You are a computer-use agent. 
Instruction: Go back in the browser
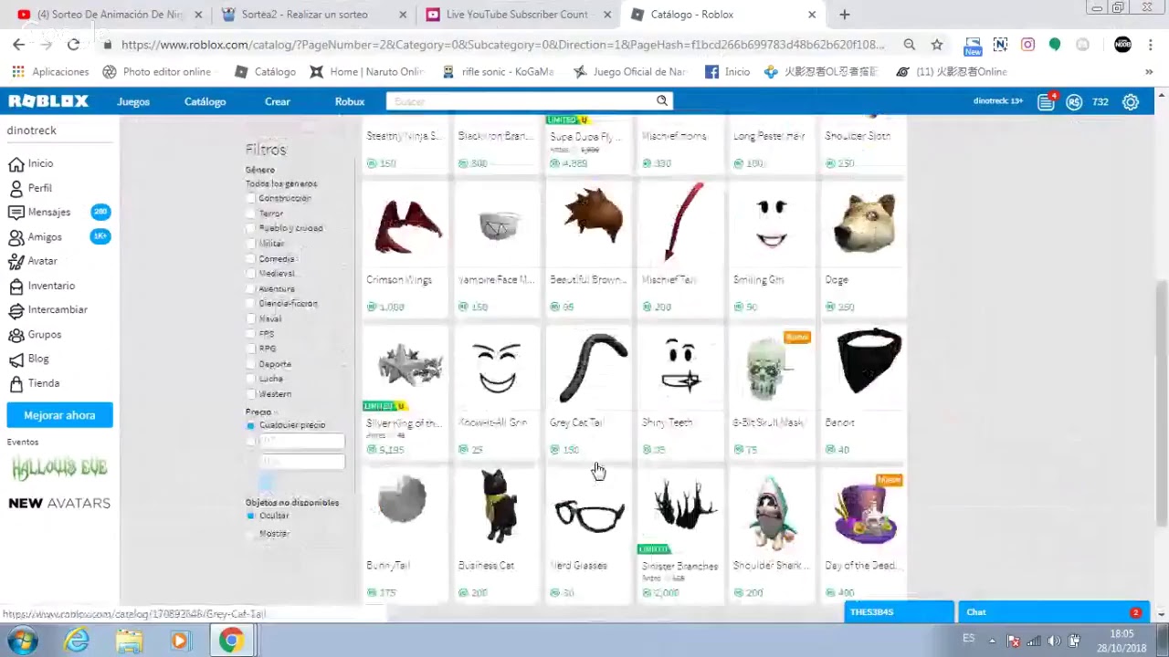[x=19, y=44]
